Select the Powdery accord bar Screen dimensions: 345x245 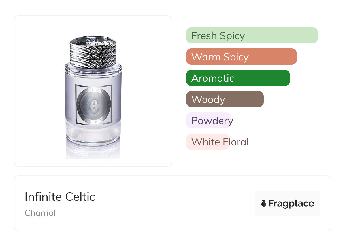(x=208, y=121)
